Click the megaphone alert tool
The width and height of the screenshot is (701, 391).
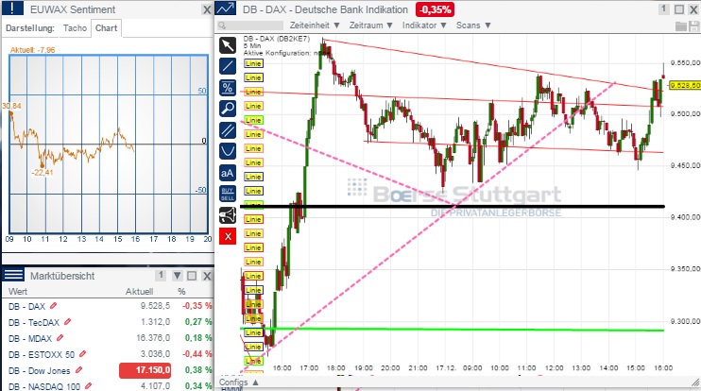(x=227, y=215)
